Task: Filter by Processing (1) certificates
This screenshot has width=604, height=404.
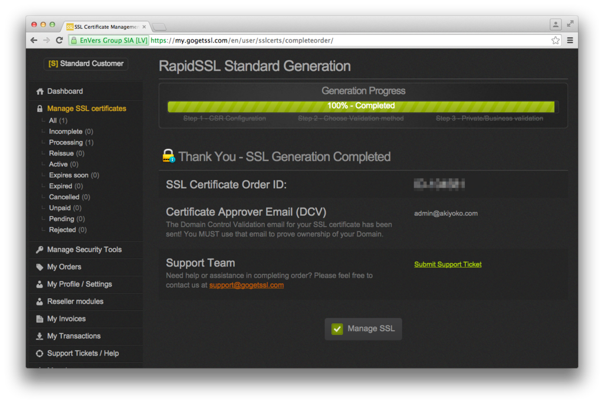Action: pyautogui.click(x=71, y=143)
